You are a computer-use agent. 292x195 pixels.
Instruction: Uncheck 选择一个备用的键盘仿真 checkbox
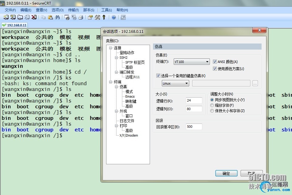[158, 76]
